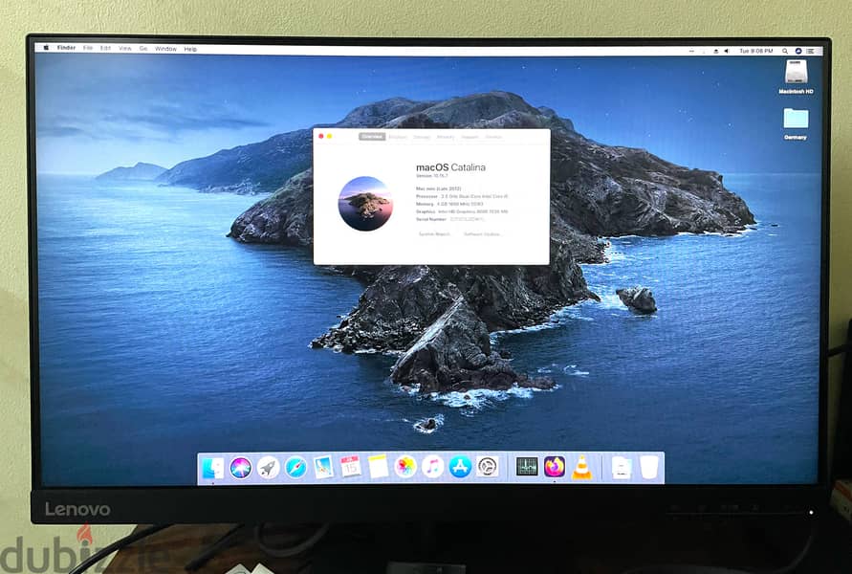Click the Catalina island logo image
852x574 pixels.
pyautogui.click(x=365, y=203)
